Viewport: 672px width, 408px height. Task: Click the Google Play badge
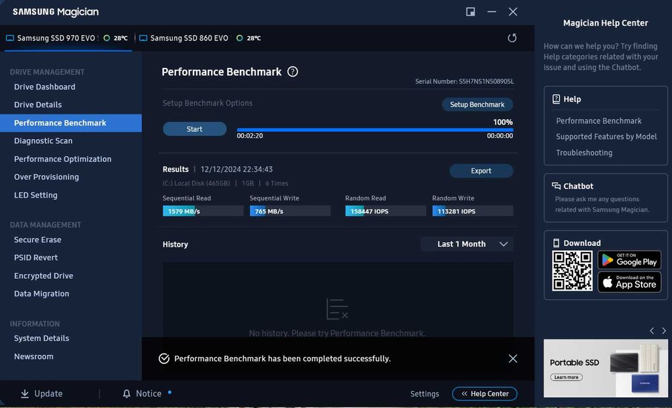tap(629, 259)
